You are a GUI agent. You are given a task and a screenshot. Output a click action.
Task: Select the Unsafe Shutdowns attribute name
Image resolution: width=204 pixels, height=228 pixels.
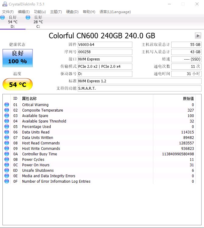38,171
